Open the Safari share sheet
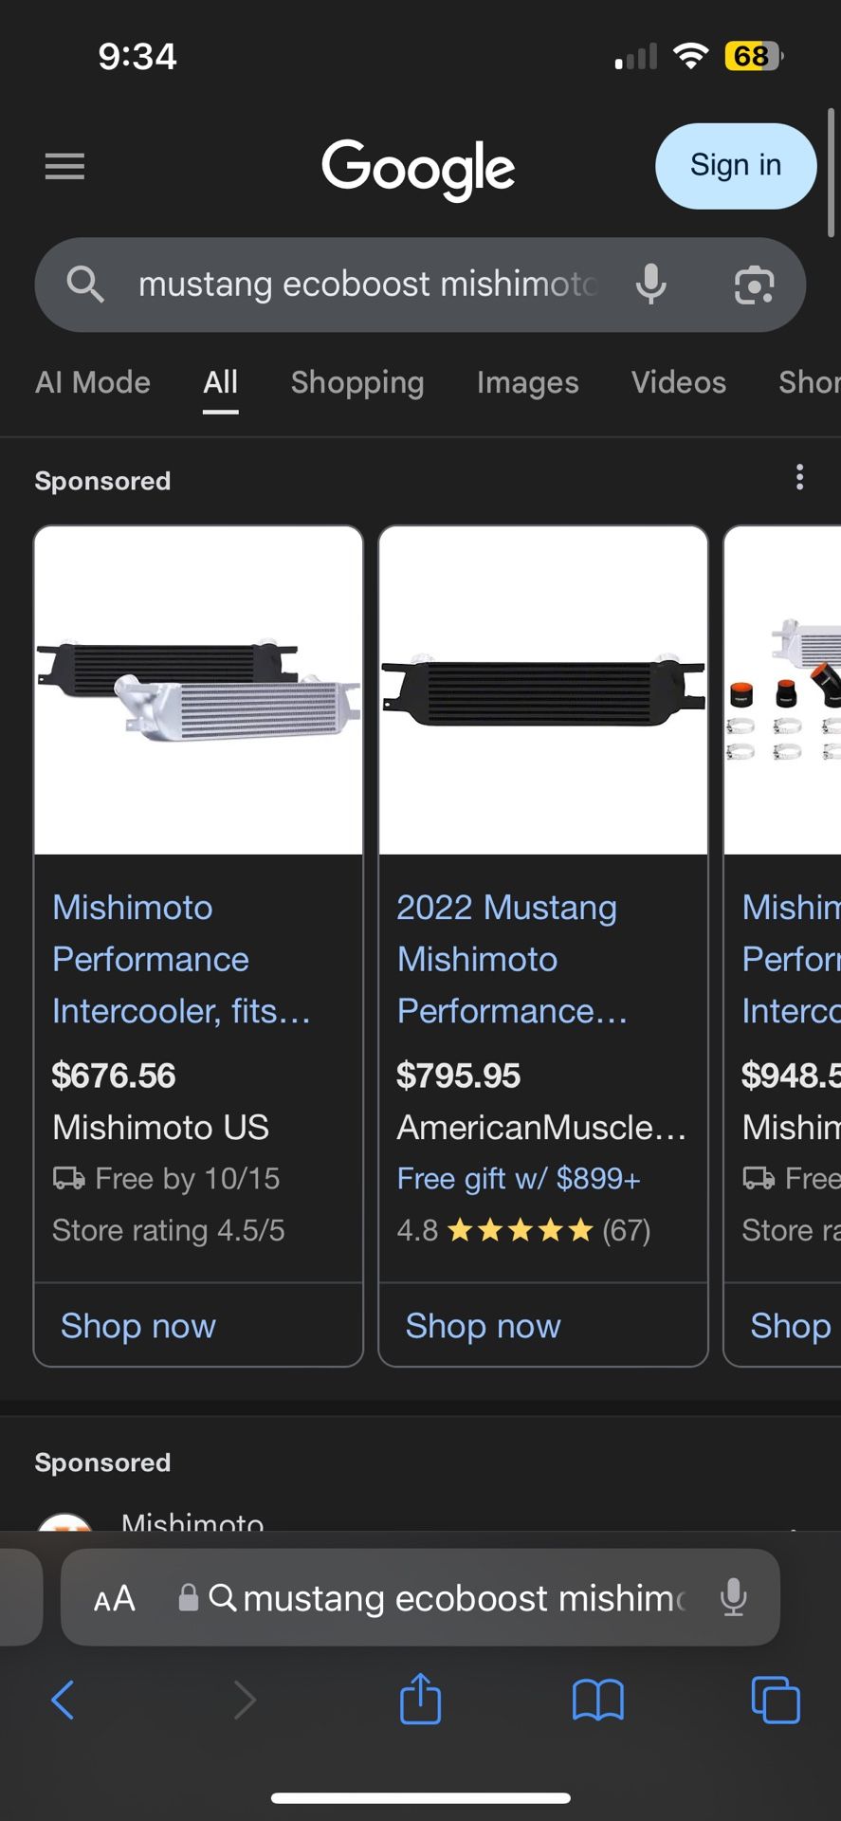Viewport: 841px width, 1821px height. 420,1700
